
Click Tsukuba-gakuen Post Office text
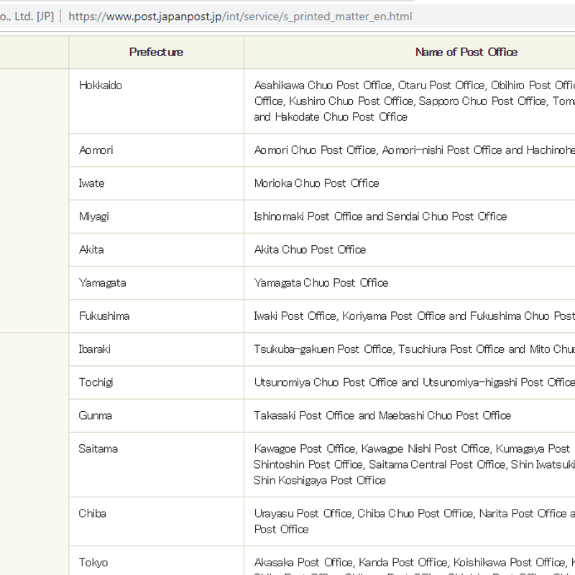click(323, 349)
